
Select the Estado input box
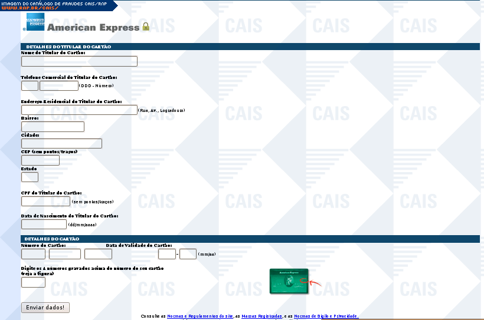[x=30, y=177]
